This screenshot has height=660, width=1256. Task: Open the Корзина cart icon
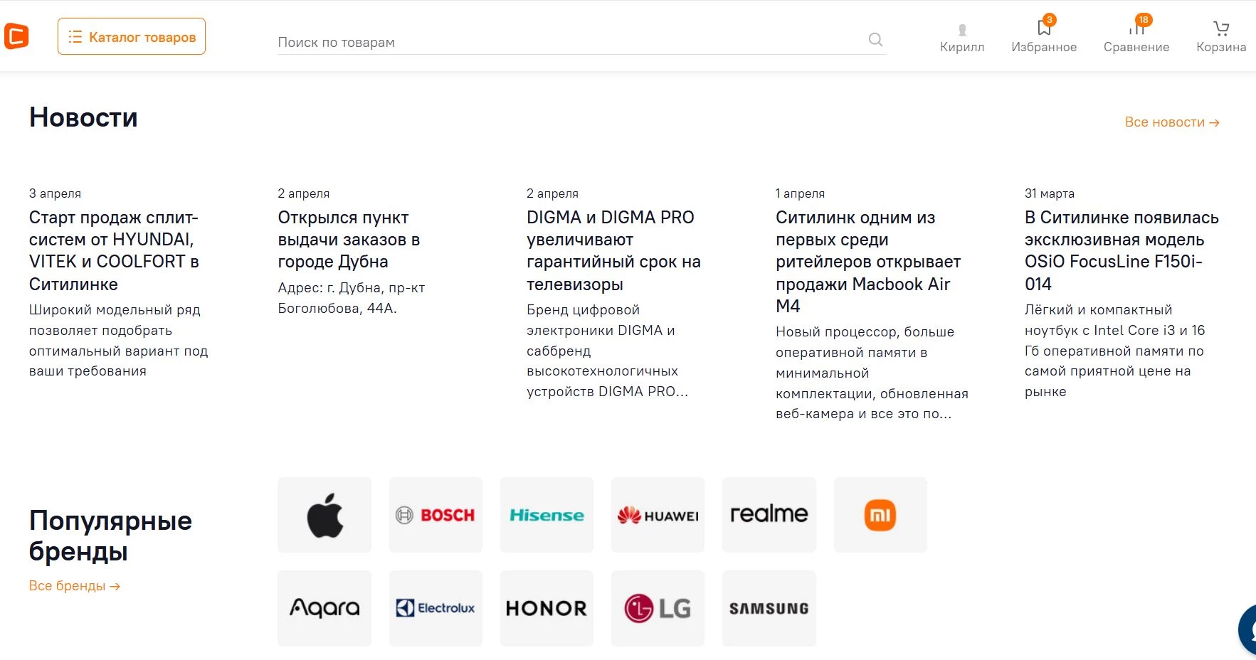tap(1221, 28)
